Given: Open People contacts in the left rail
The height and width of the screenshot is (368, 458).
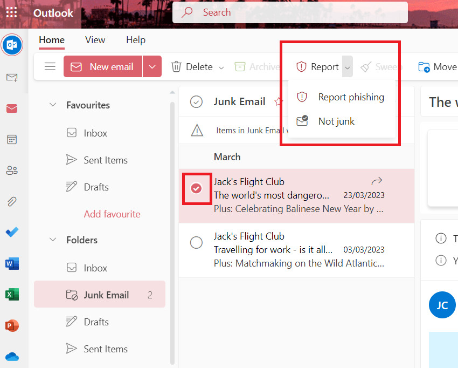Looking at the screenshot, I should 12,171.
